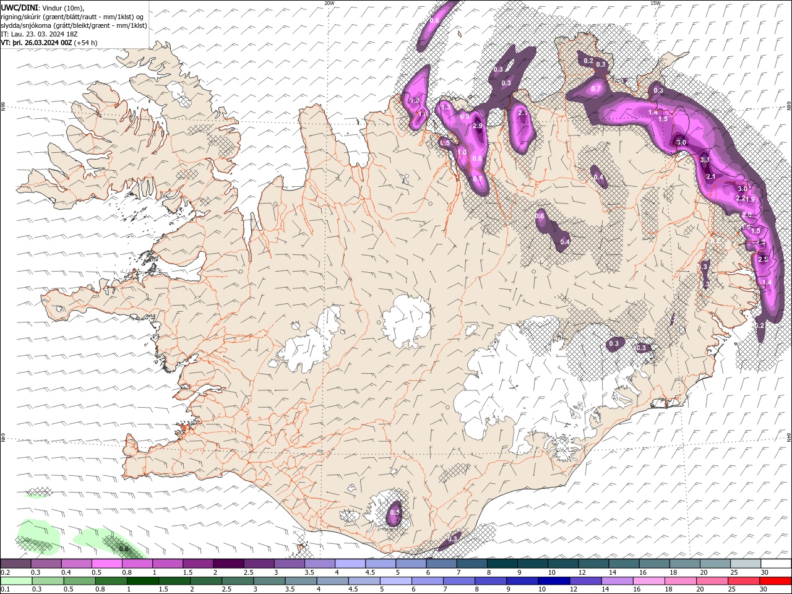Click the 15W longitude label
This screenshot has width=792, height=594.
point(655,3)
